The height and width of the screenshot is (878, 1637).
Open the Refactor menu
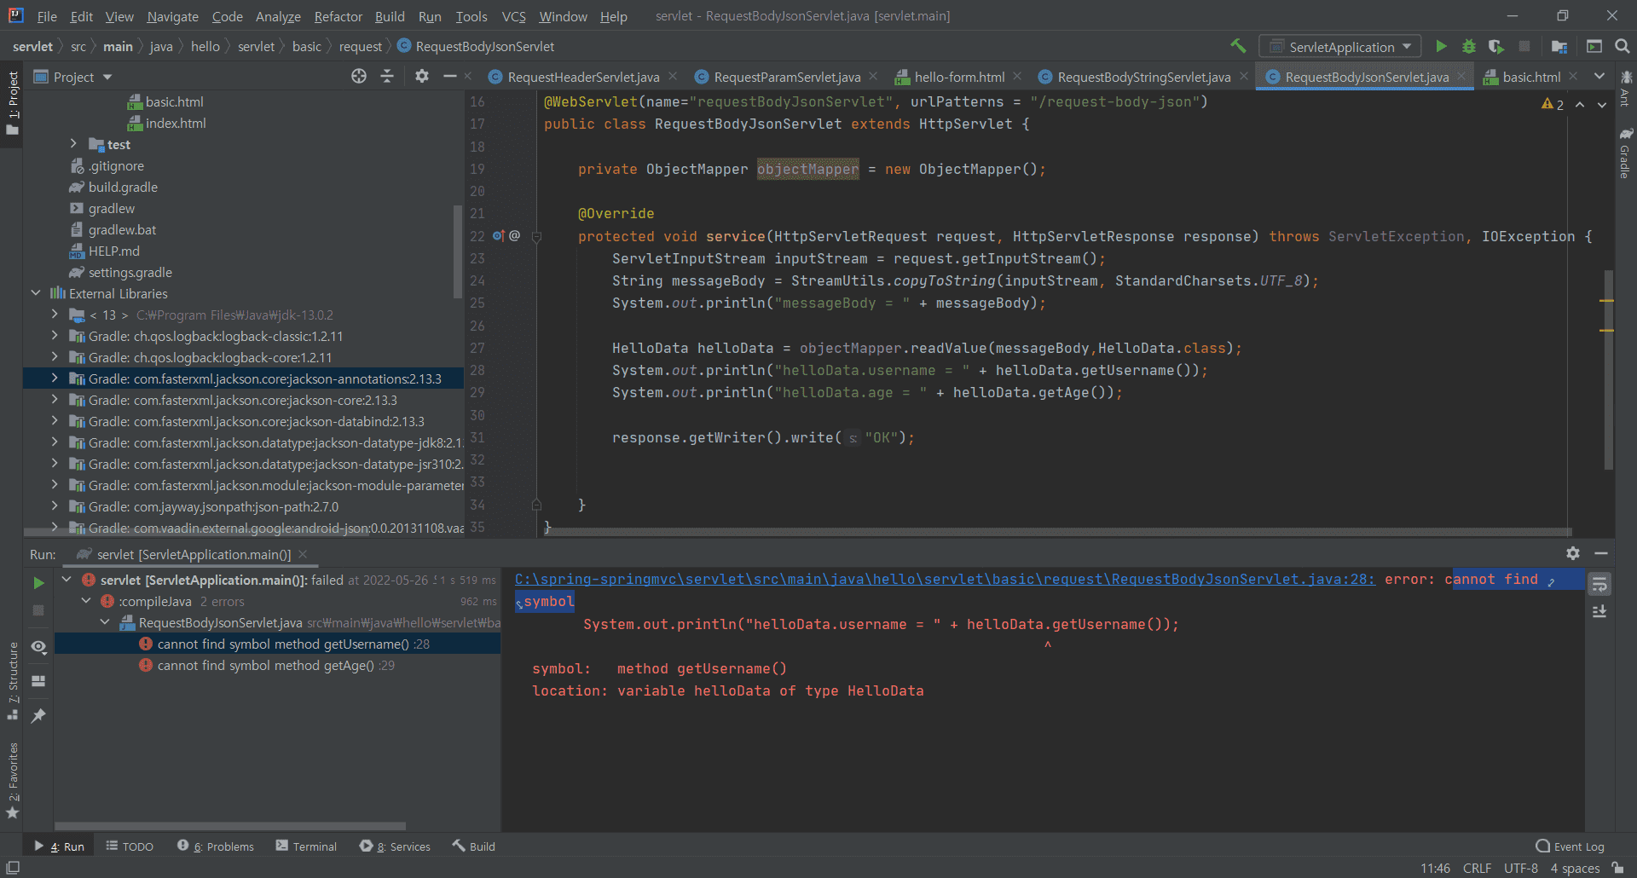(338, 16)
